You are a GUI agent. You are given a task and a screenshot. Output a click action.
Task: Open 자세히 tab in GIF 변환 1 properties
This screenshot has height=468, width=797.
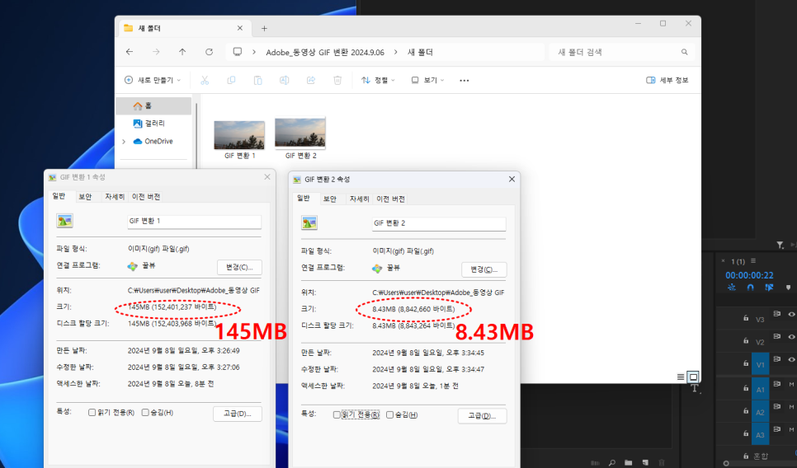(x=115, y=197)
